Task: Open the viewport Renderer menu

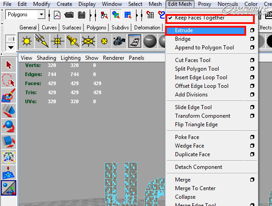Action: (113, 58)
